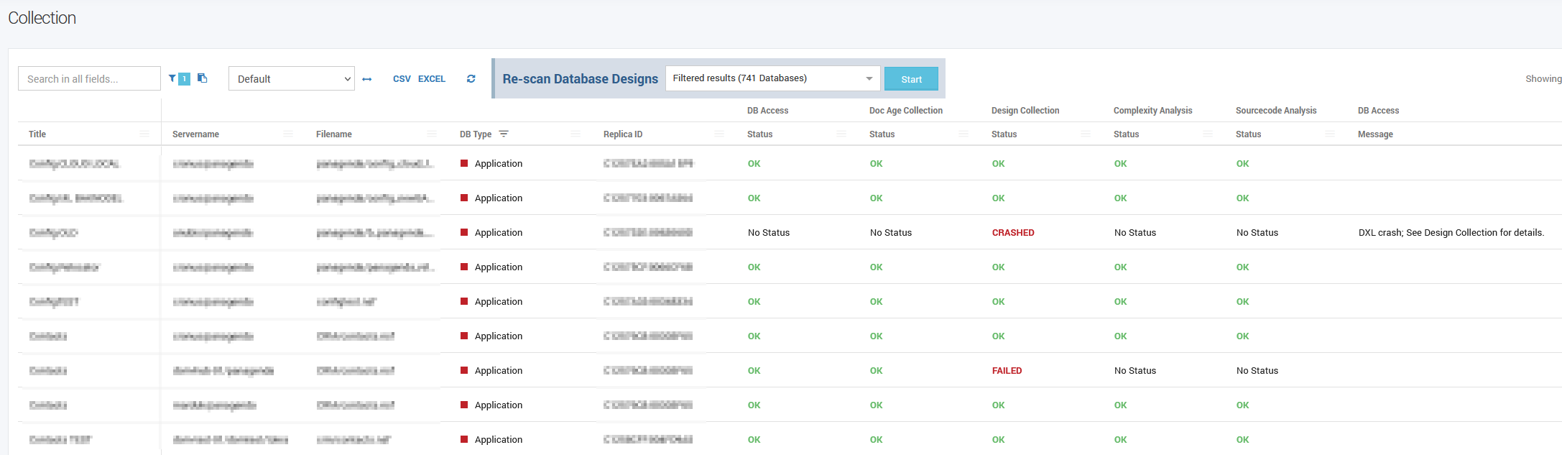Click the auto-fit column width arrows icon

pos(367,79)
